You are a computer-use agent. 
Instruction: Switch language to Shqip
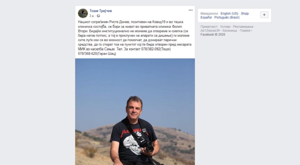tap(245, 13)
